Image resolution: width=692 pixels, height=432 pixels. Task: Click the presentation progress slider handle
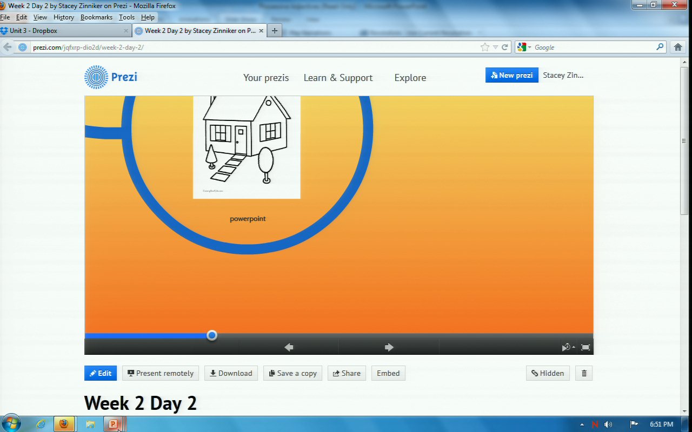[212, 335]
